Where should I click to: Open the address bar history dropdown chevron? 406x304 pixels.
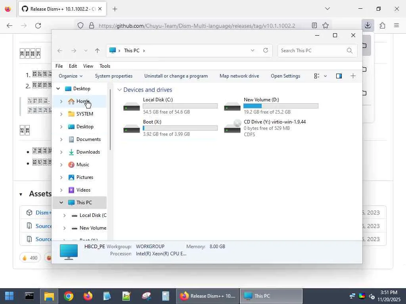[253, 50]
